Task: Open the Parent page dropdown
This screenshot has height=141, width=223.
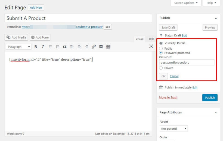Action: 174,129
